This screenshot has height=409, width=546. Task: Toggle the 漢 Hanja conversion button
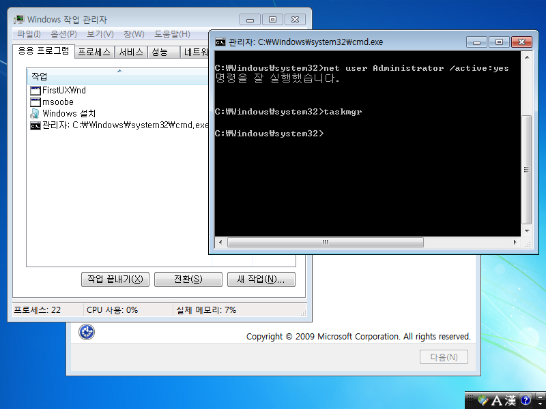[511, 400]
